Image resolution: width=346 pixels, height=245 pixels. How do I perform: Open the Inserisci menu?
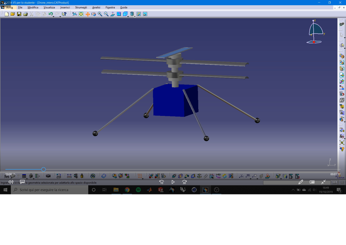point(65,7)
